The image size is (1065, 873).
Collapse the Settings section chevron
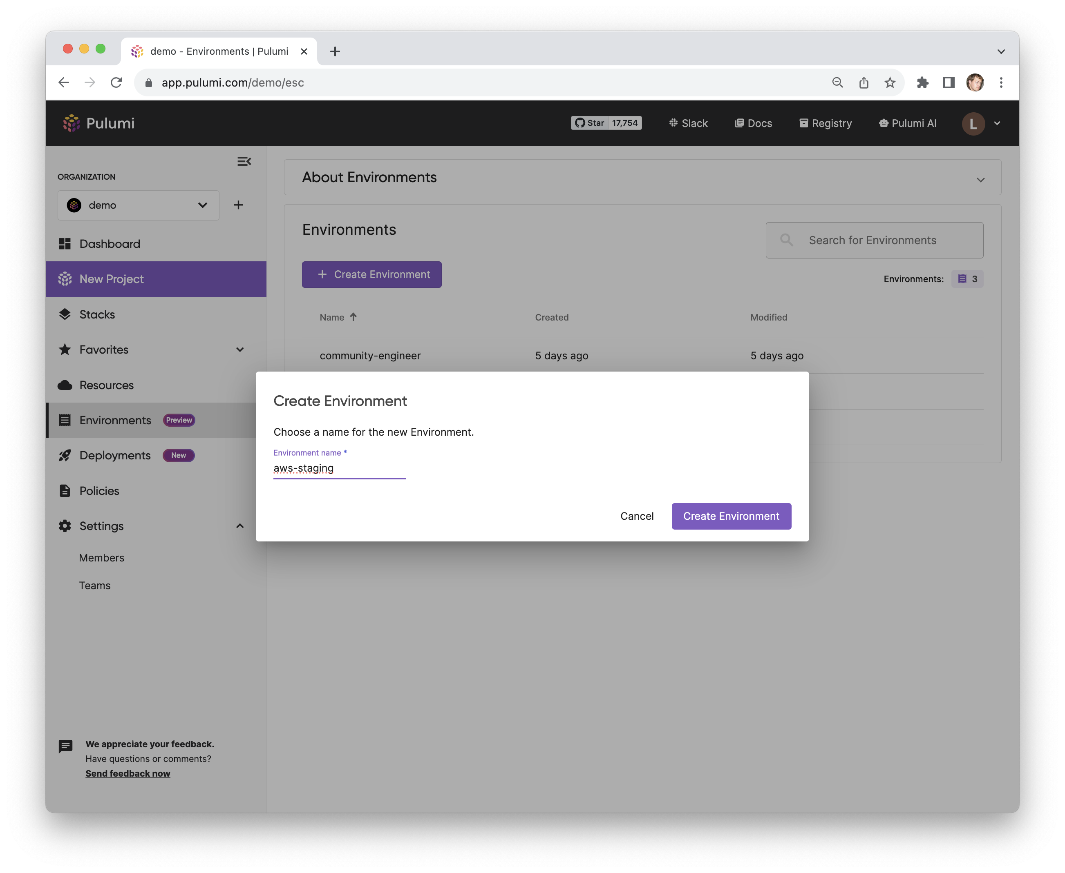(x=240, y=526)
